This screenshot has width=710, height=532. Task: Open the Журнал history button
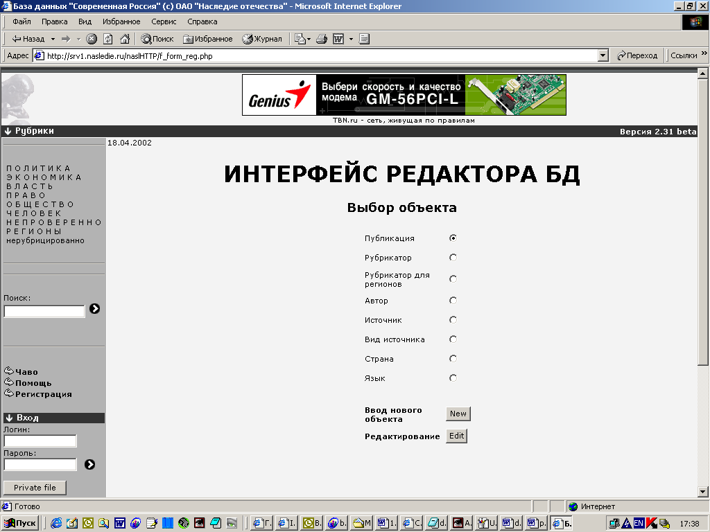tap(262, 39)
